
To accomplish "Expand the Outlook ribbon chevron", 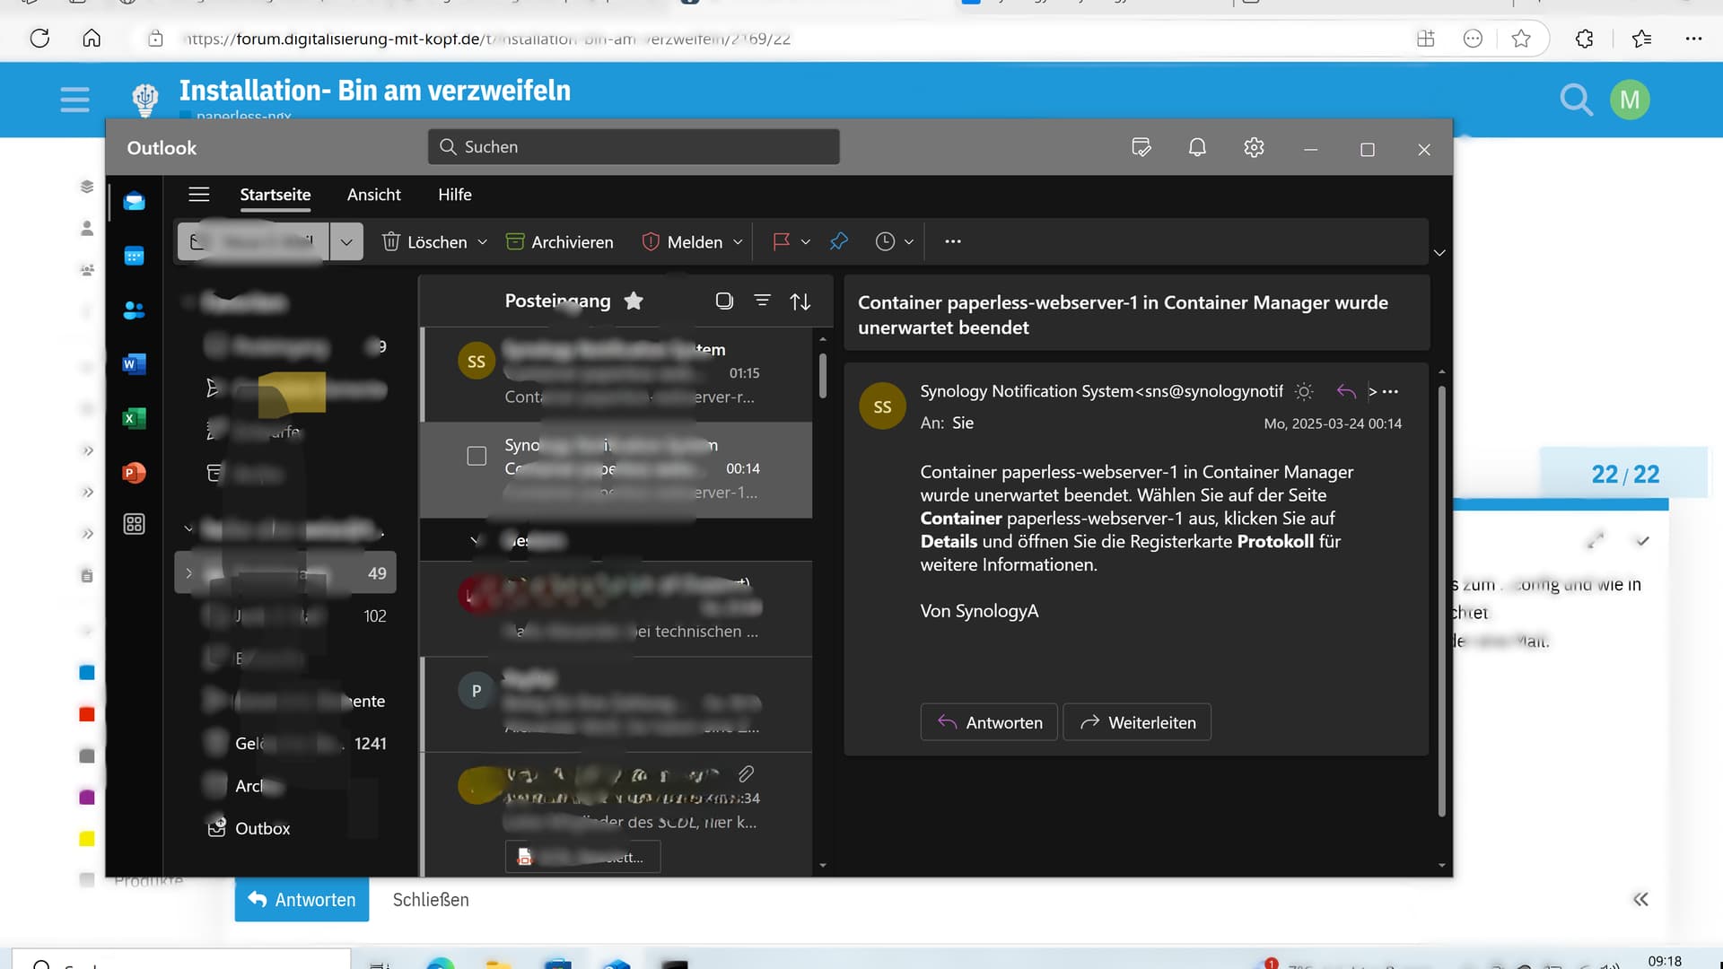I will click(x=1439, y=253).
